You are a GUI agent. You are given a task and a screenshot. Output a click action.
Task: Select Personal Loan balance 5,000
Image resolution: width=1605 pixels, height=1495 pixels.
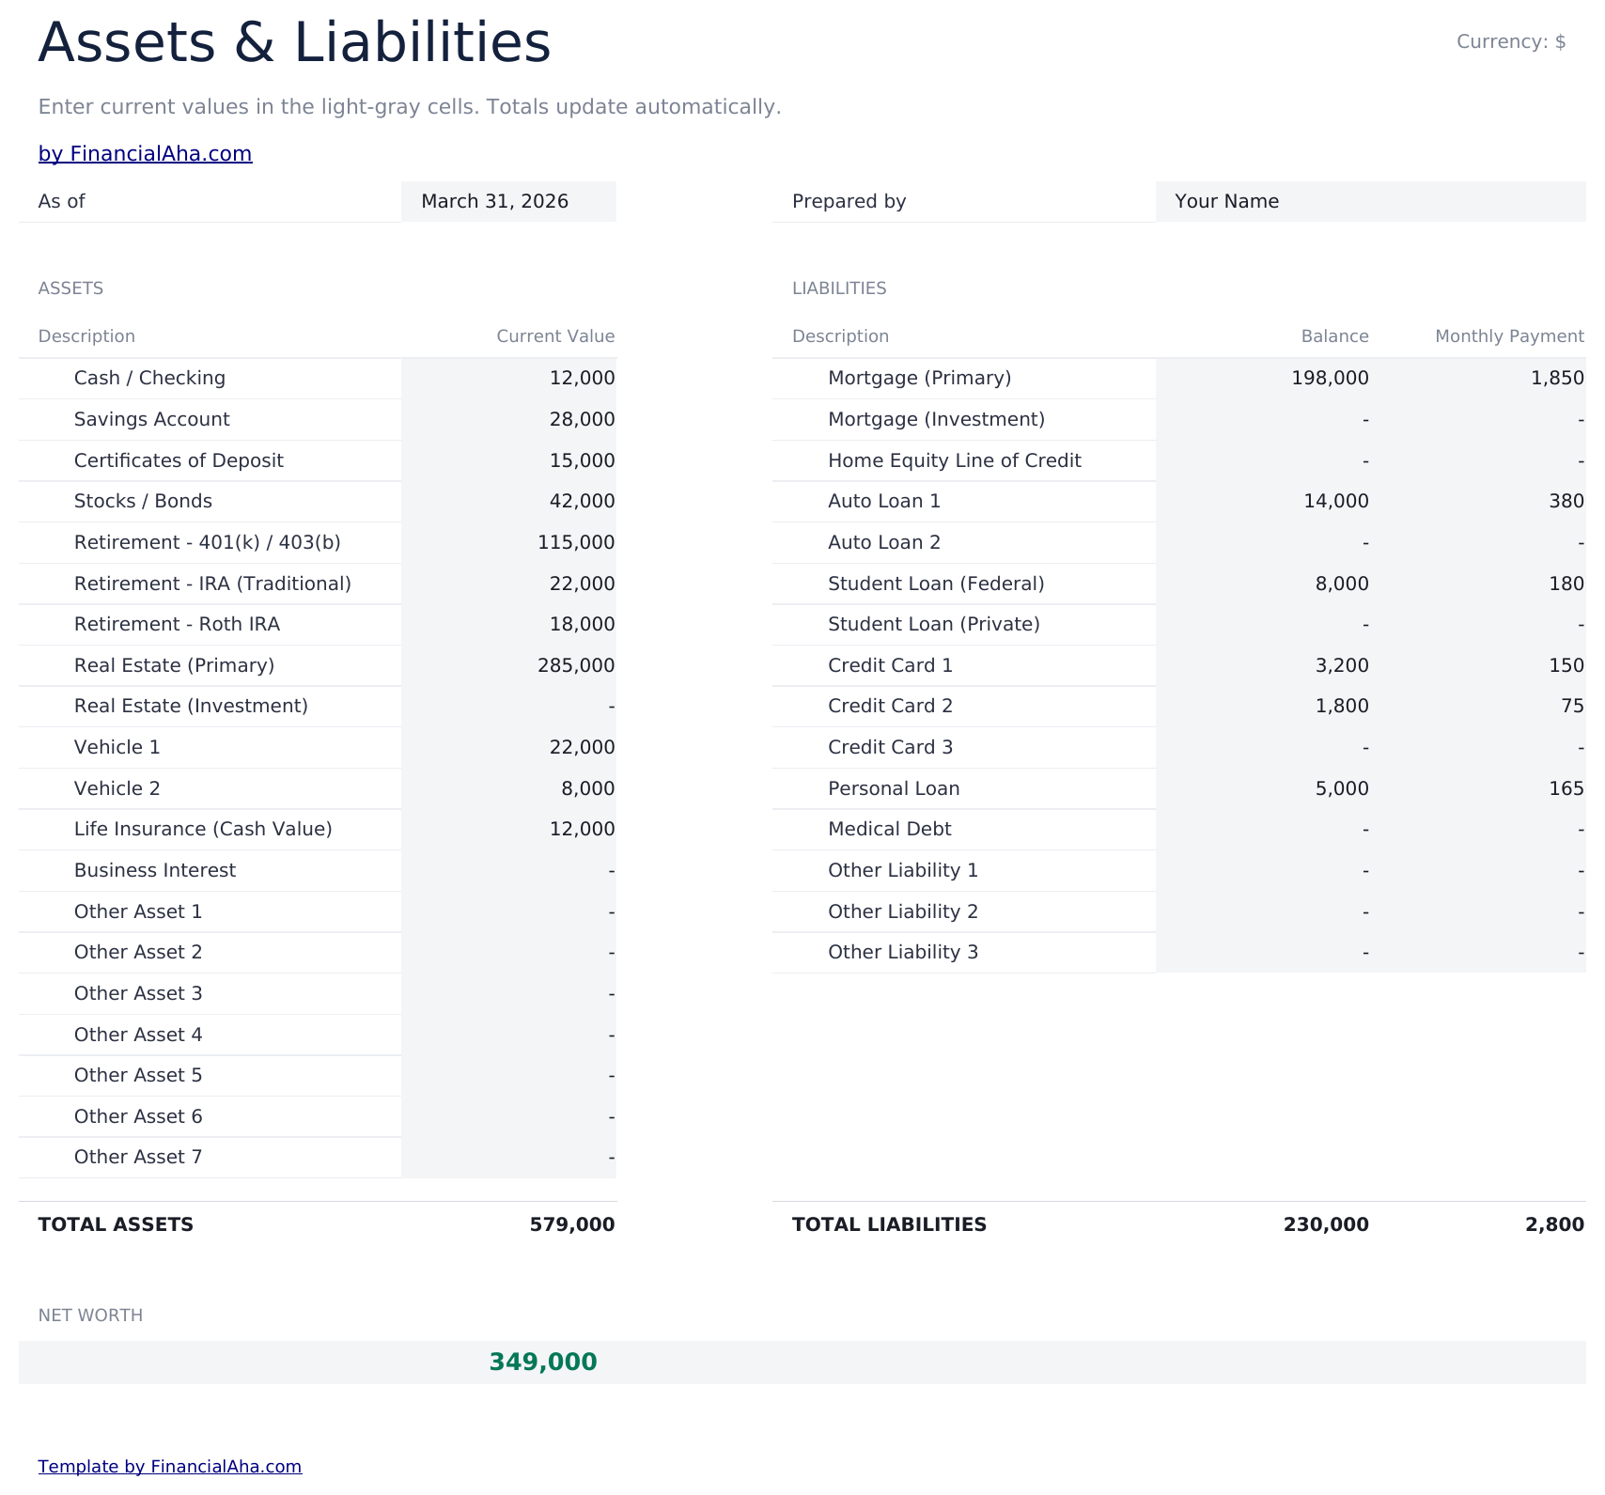pos(1263,788)
